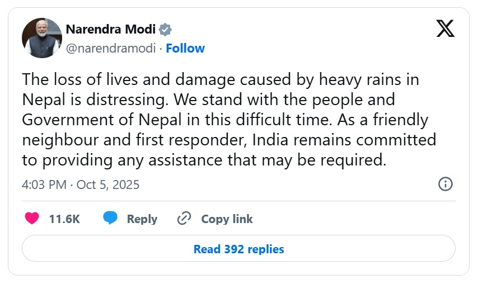The height and width of the screenshot is (284, 478).
Task: Click the X logo
Action: 445,27
